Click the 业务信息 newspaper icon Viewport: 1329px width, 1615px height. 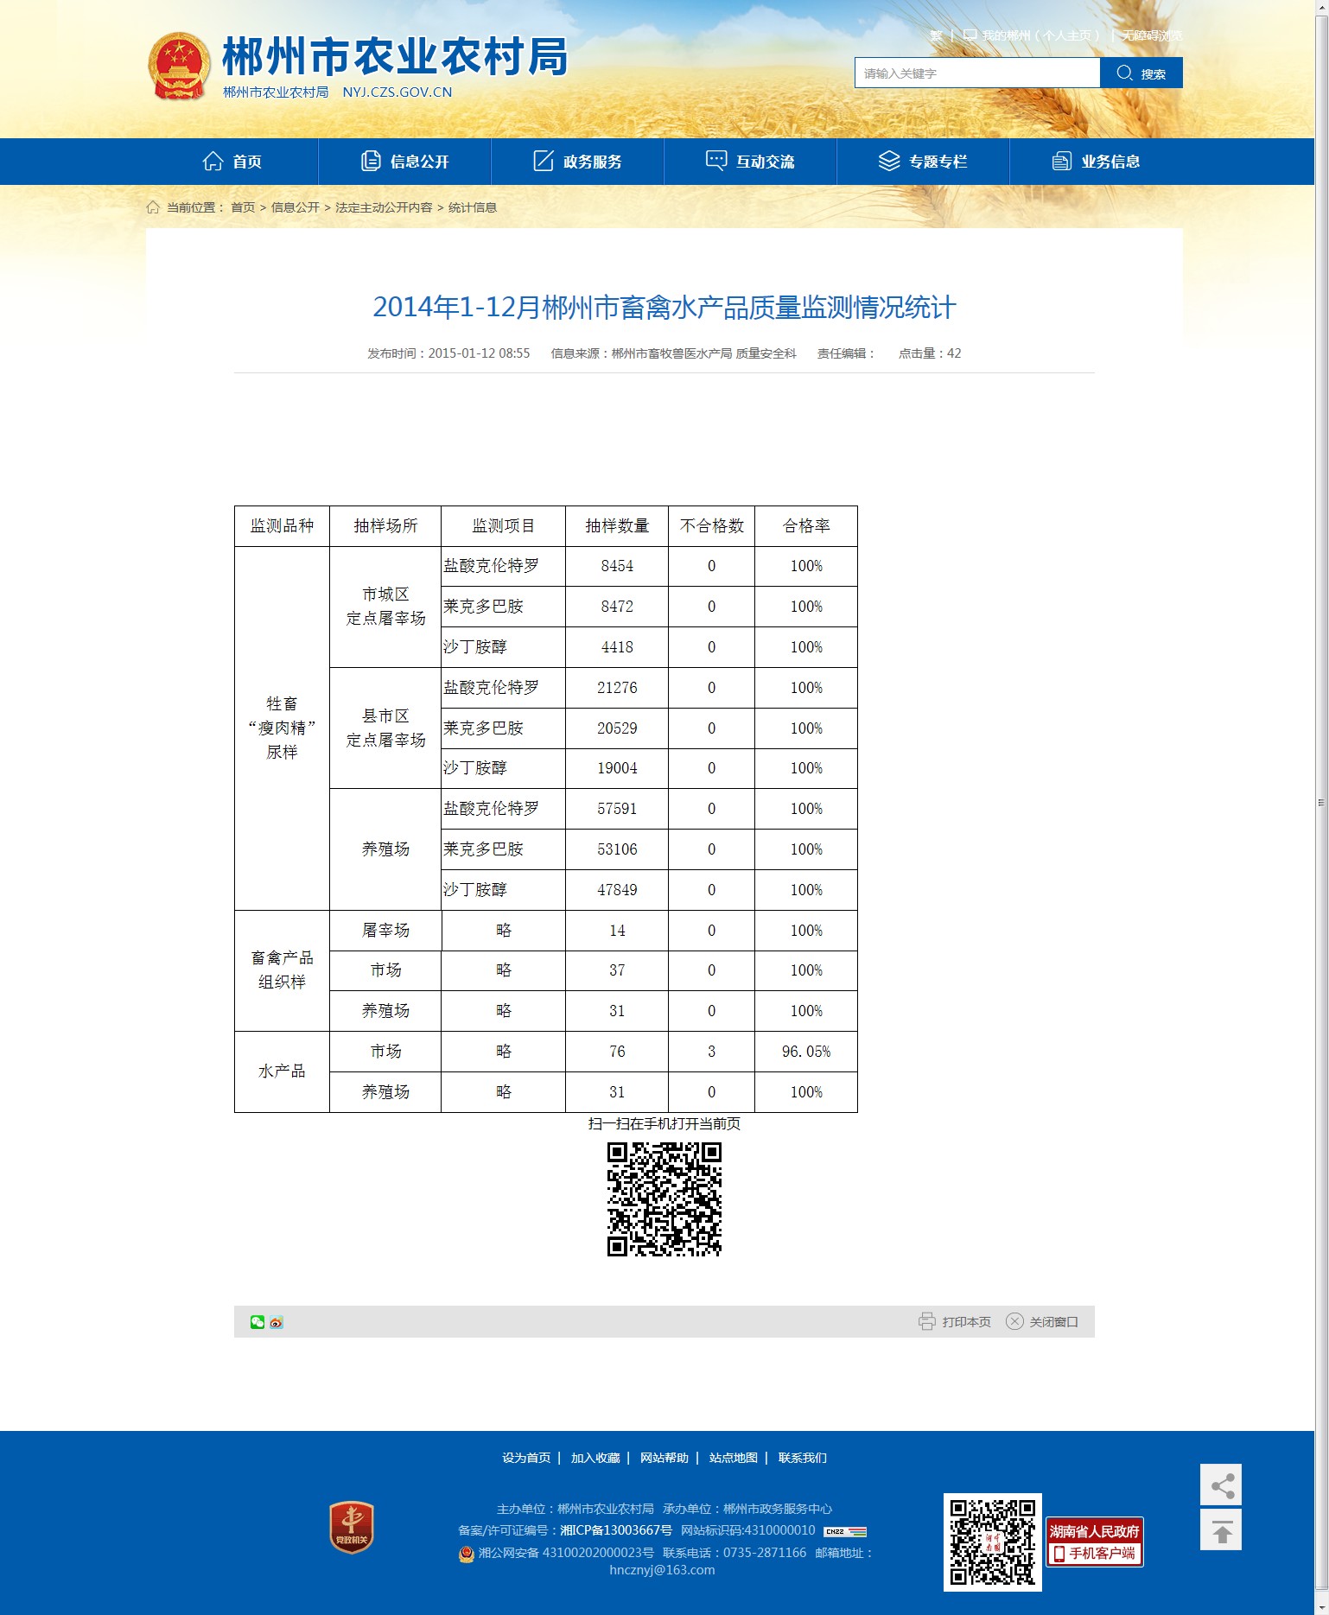[1061, 161]
